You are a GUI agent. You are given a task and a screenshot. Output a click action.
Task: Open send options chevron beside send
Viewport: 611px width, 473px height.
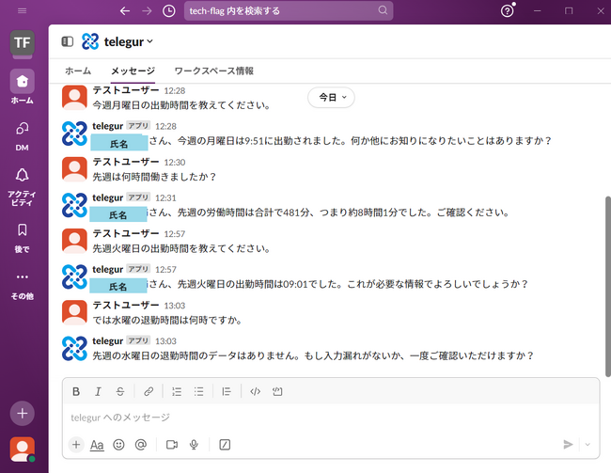(x=587, y=445)
